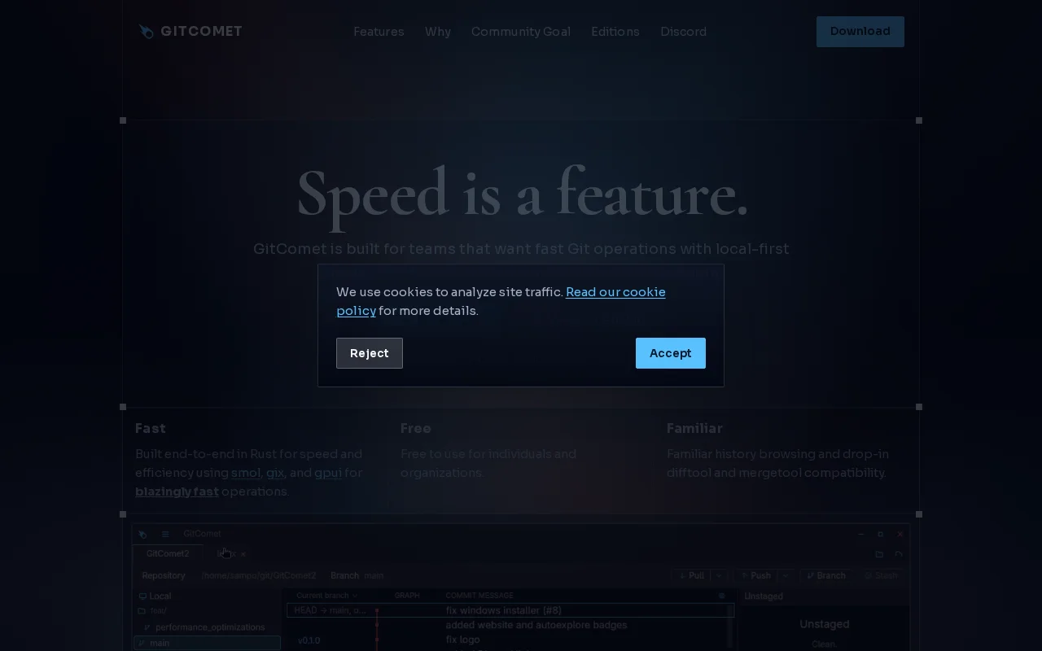Click the Push button in app toolbar
The height and width of the screenshot is (651, 1042).
[756, 575]
